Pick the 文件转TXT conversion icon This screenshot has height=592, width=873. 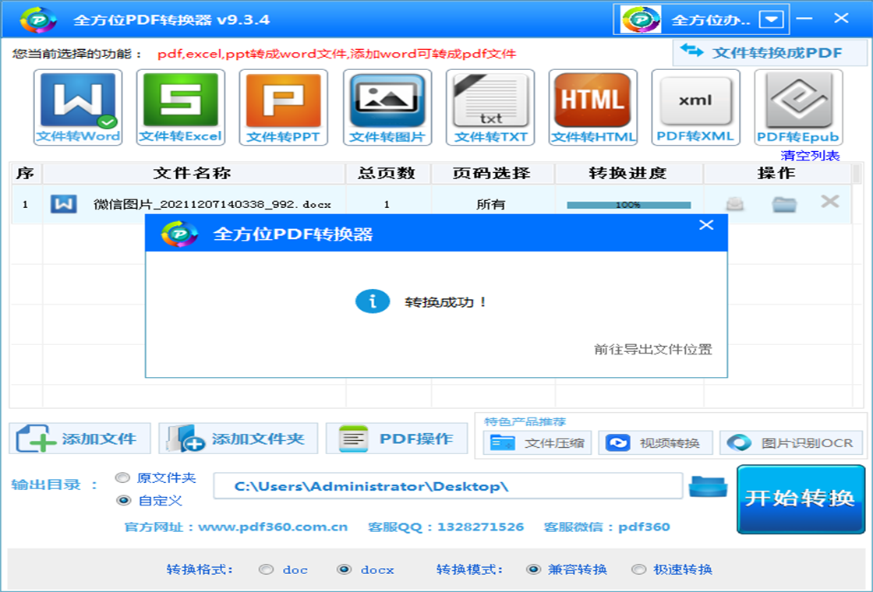click(490, 107)
